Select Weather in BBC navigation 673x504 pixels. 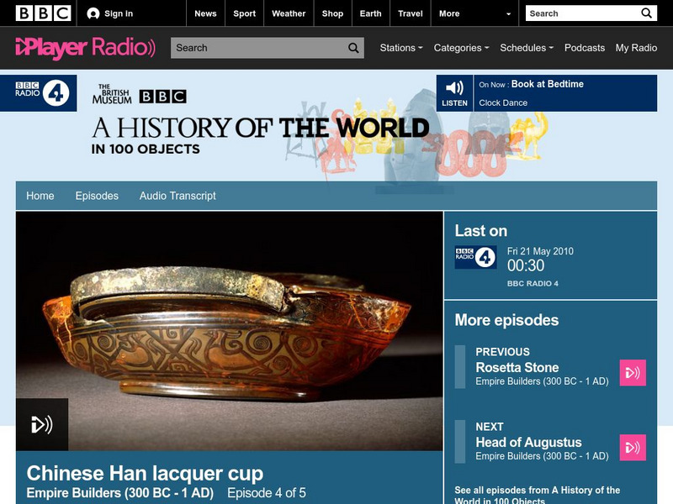click(x=289, y=13)
